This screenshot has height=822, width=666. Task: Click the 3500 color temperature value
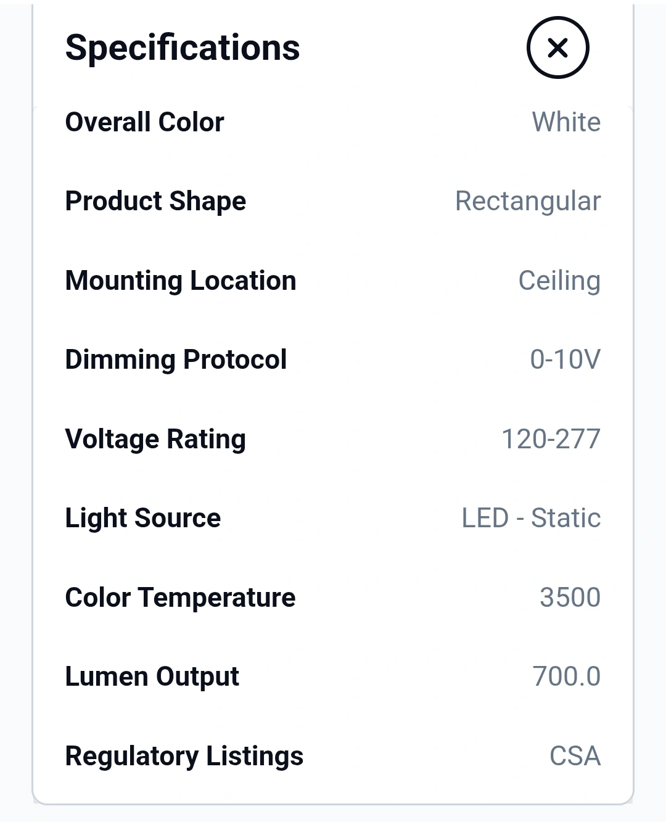570,598
